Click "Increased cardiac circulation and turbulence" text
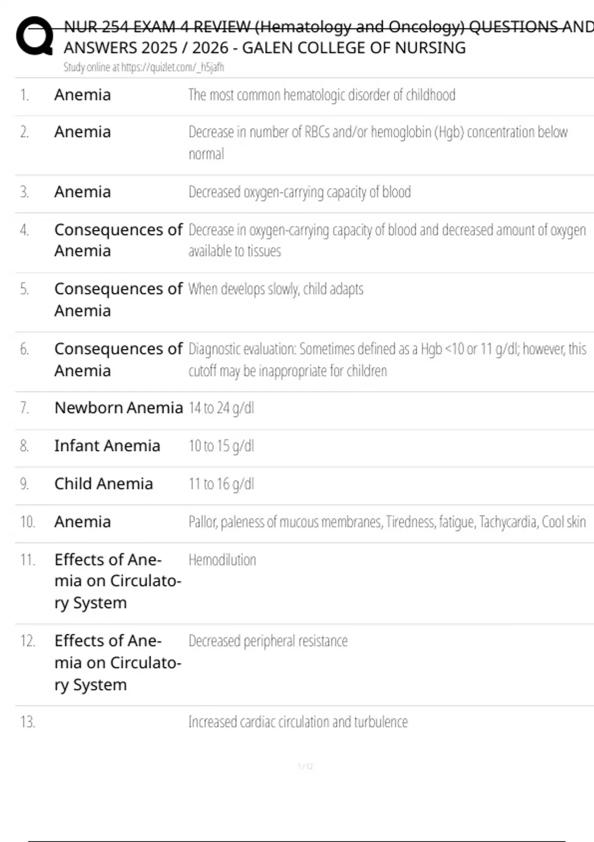Image resolution: width=594 pixels, height=842 pixels. pyautogui.click(x=298, y=722)
